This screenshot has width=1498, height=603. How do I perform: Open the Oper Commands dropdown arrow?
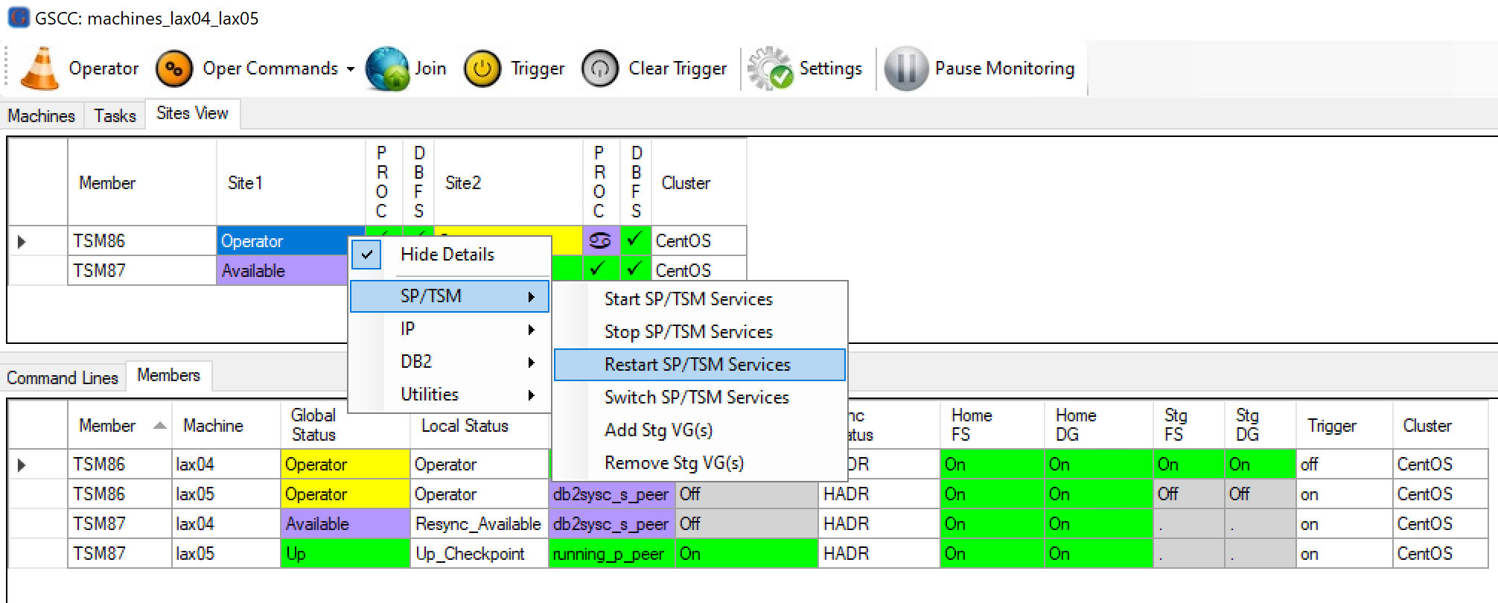point(351,69)
